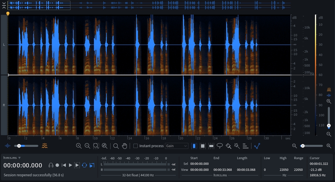Open the Gain instant process dropdown

coord(177,146)
